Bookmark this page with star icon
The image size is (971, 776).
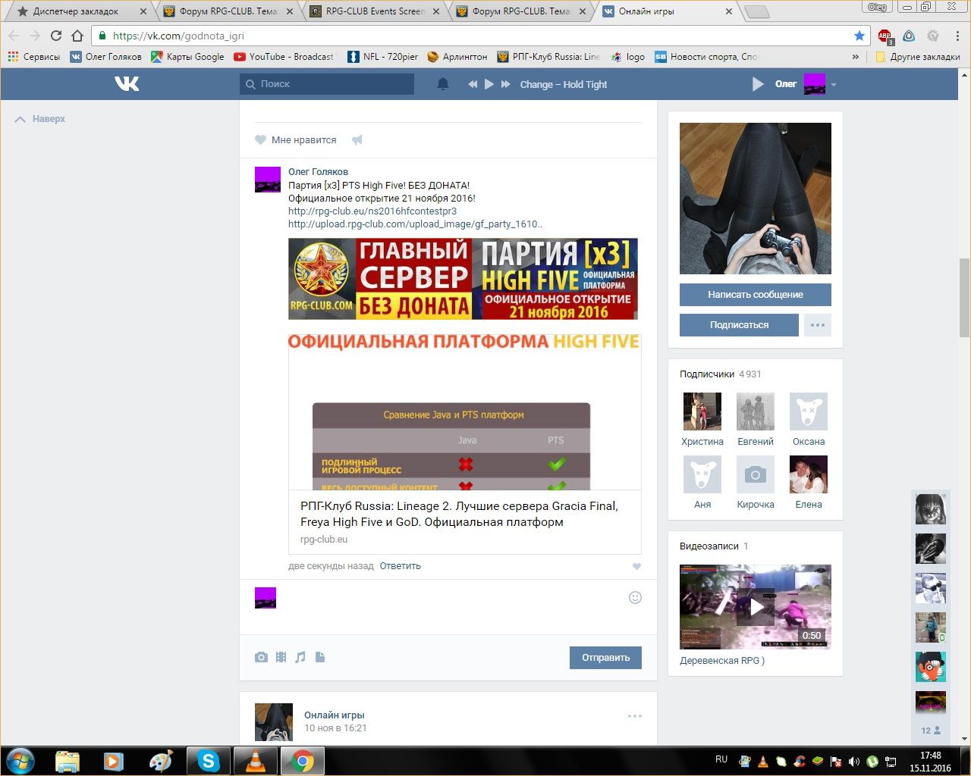(x=859, y=36)
